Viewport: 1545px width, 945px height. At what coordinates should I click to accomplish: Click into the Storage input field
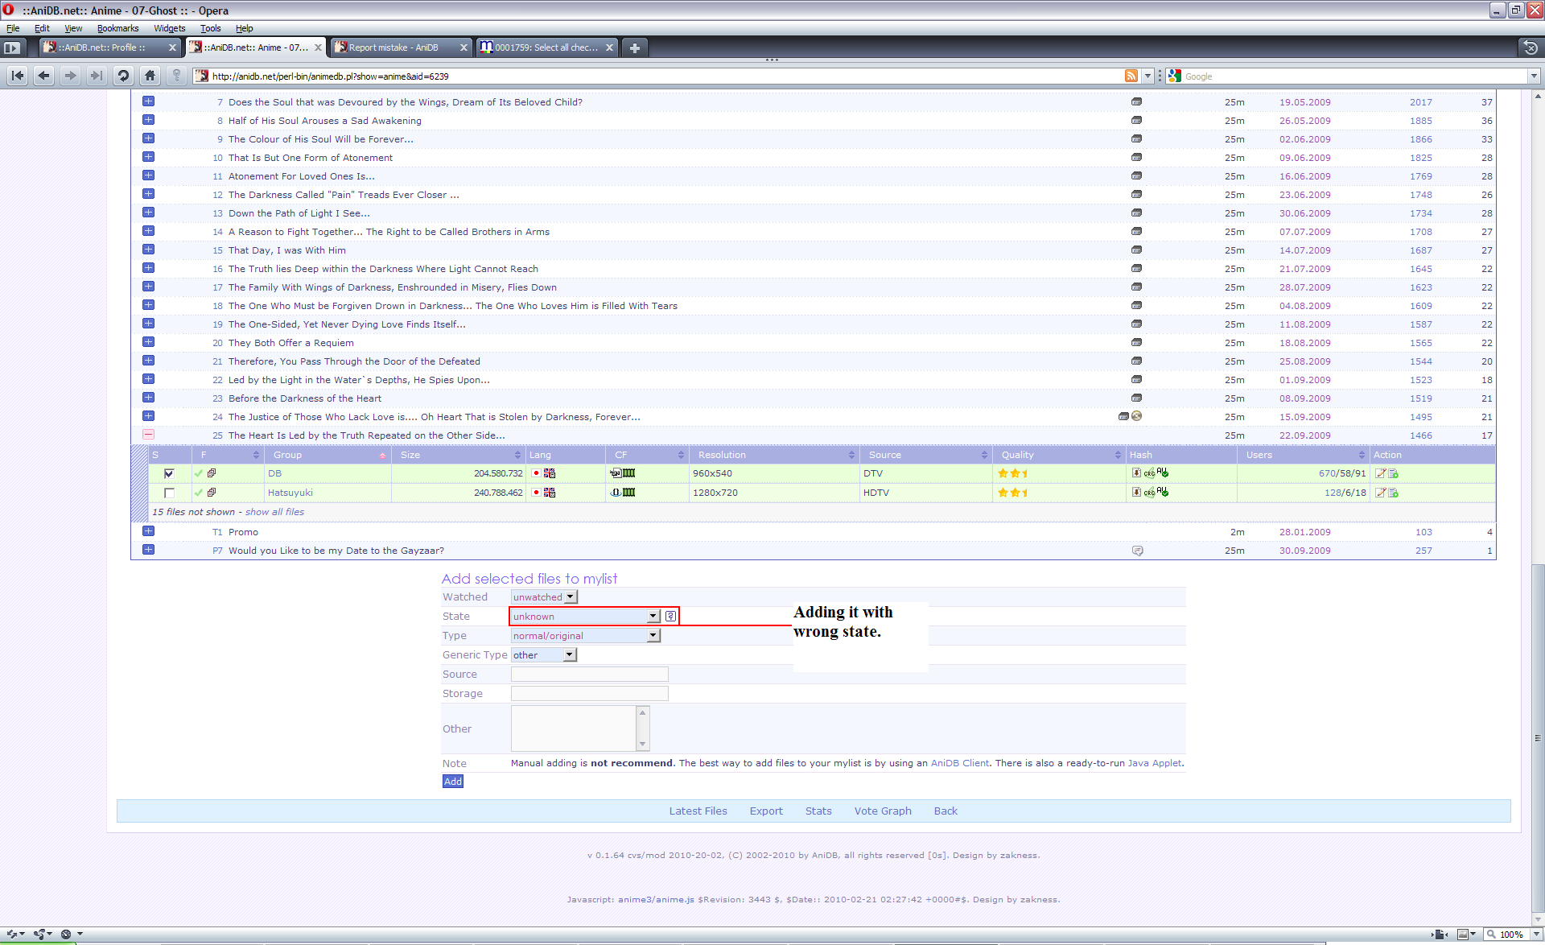tap(589, 694)
